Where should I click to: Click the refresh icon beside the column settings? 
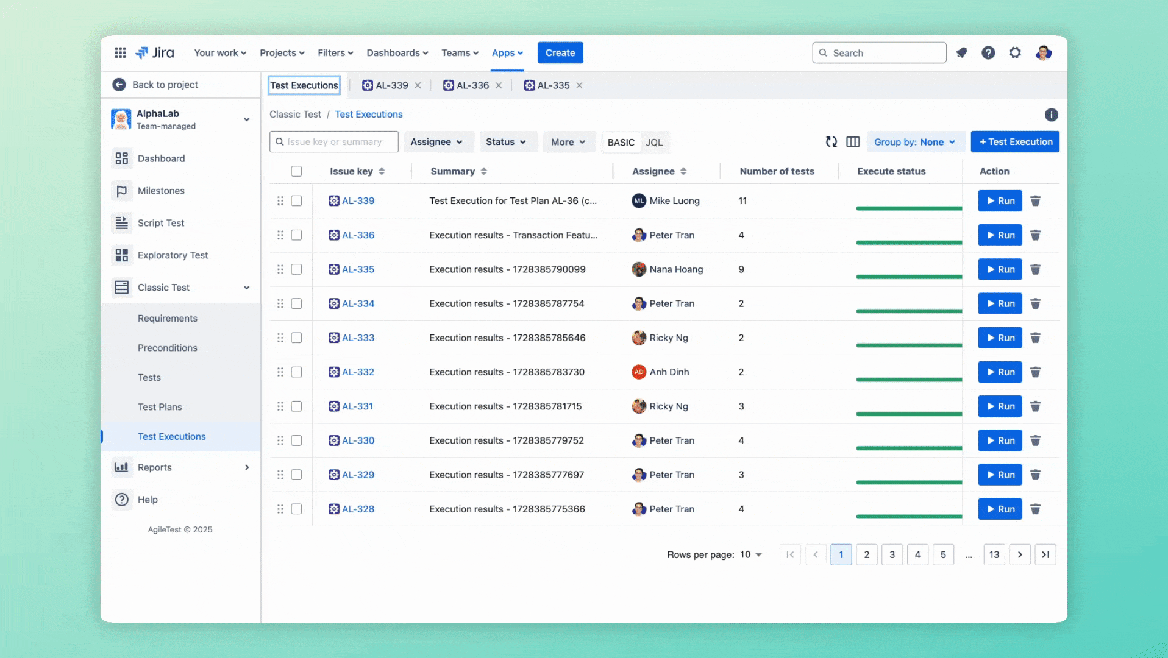click(x=831, y=142)
